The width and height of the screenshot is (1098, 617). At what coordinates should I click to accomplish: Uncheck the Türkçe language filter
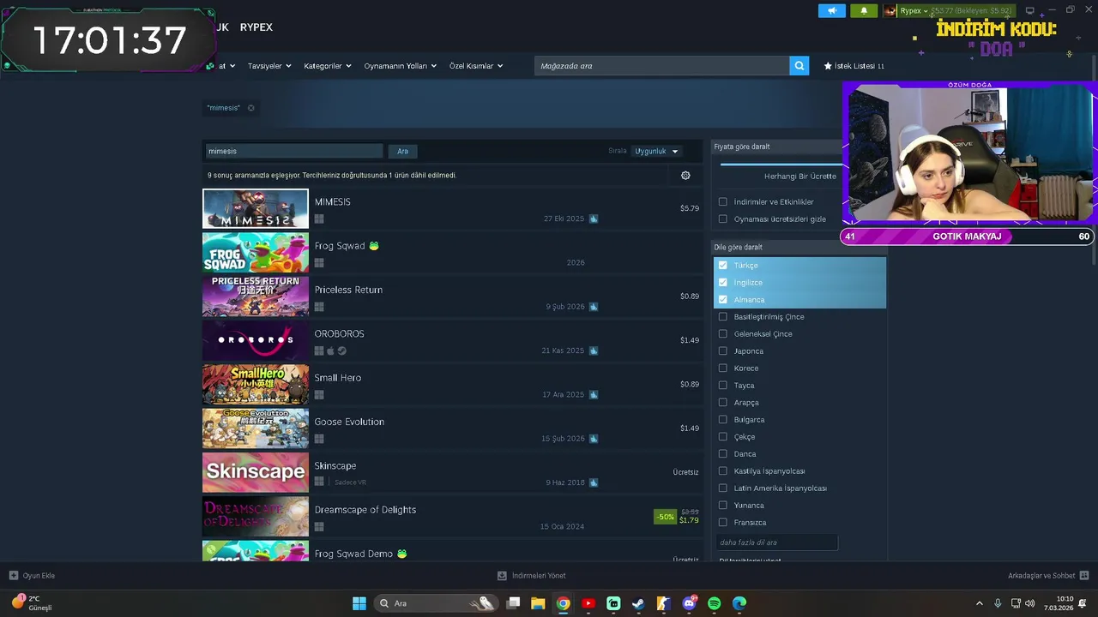[x=723, y=266]
